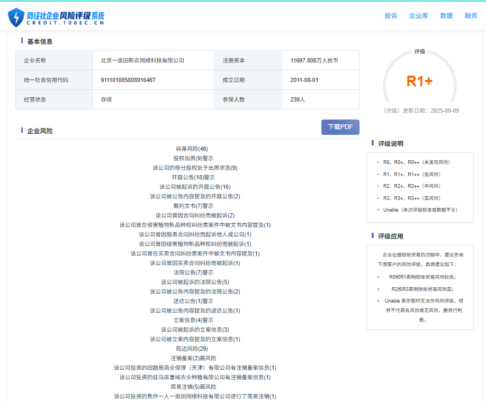Click registered capital value 11697.808万人民币
The image size is (486, 402).
tap(314, 60)
